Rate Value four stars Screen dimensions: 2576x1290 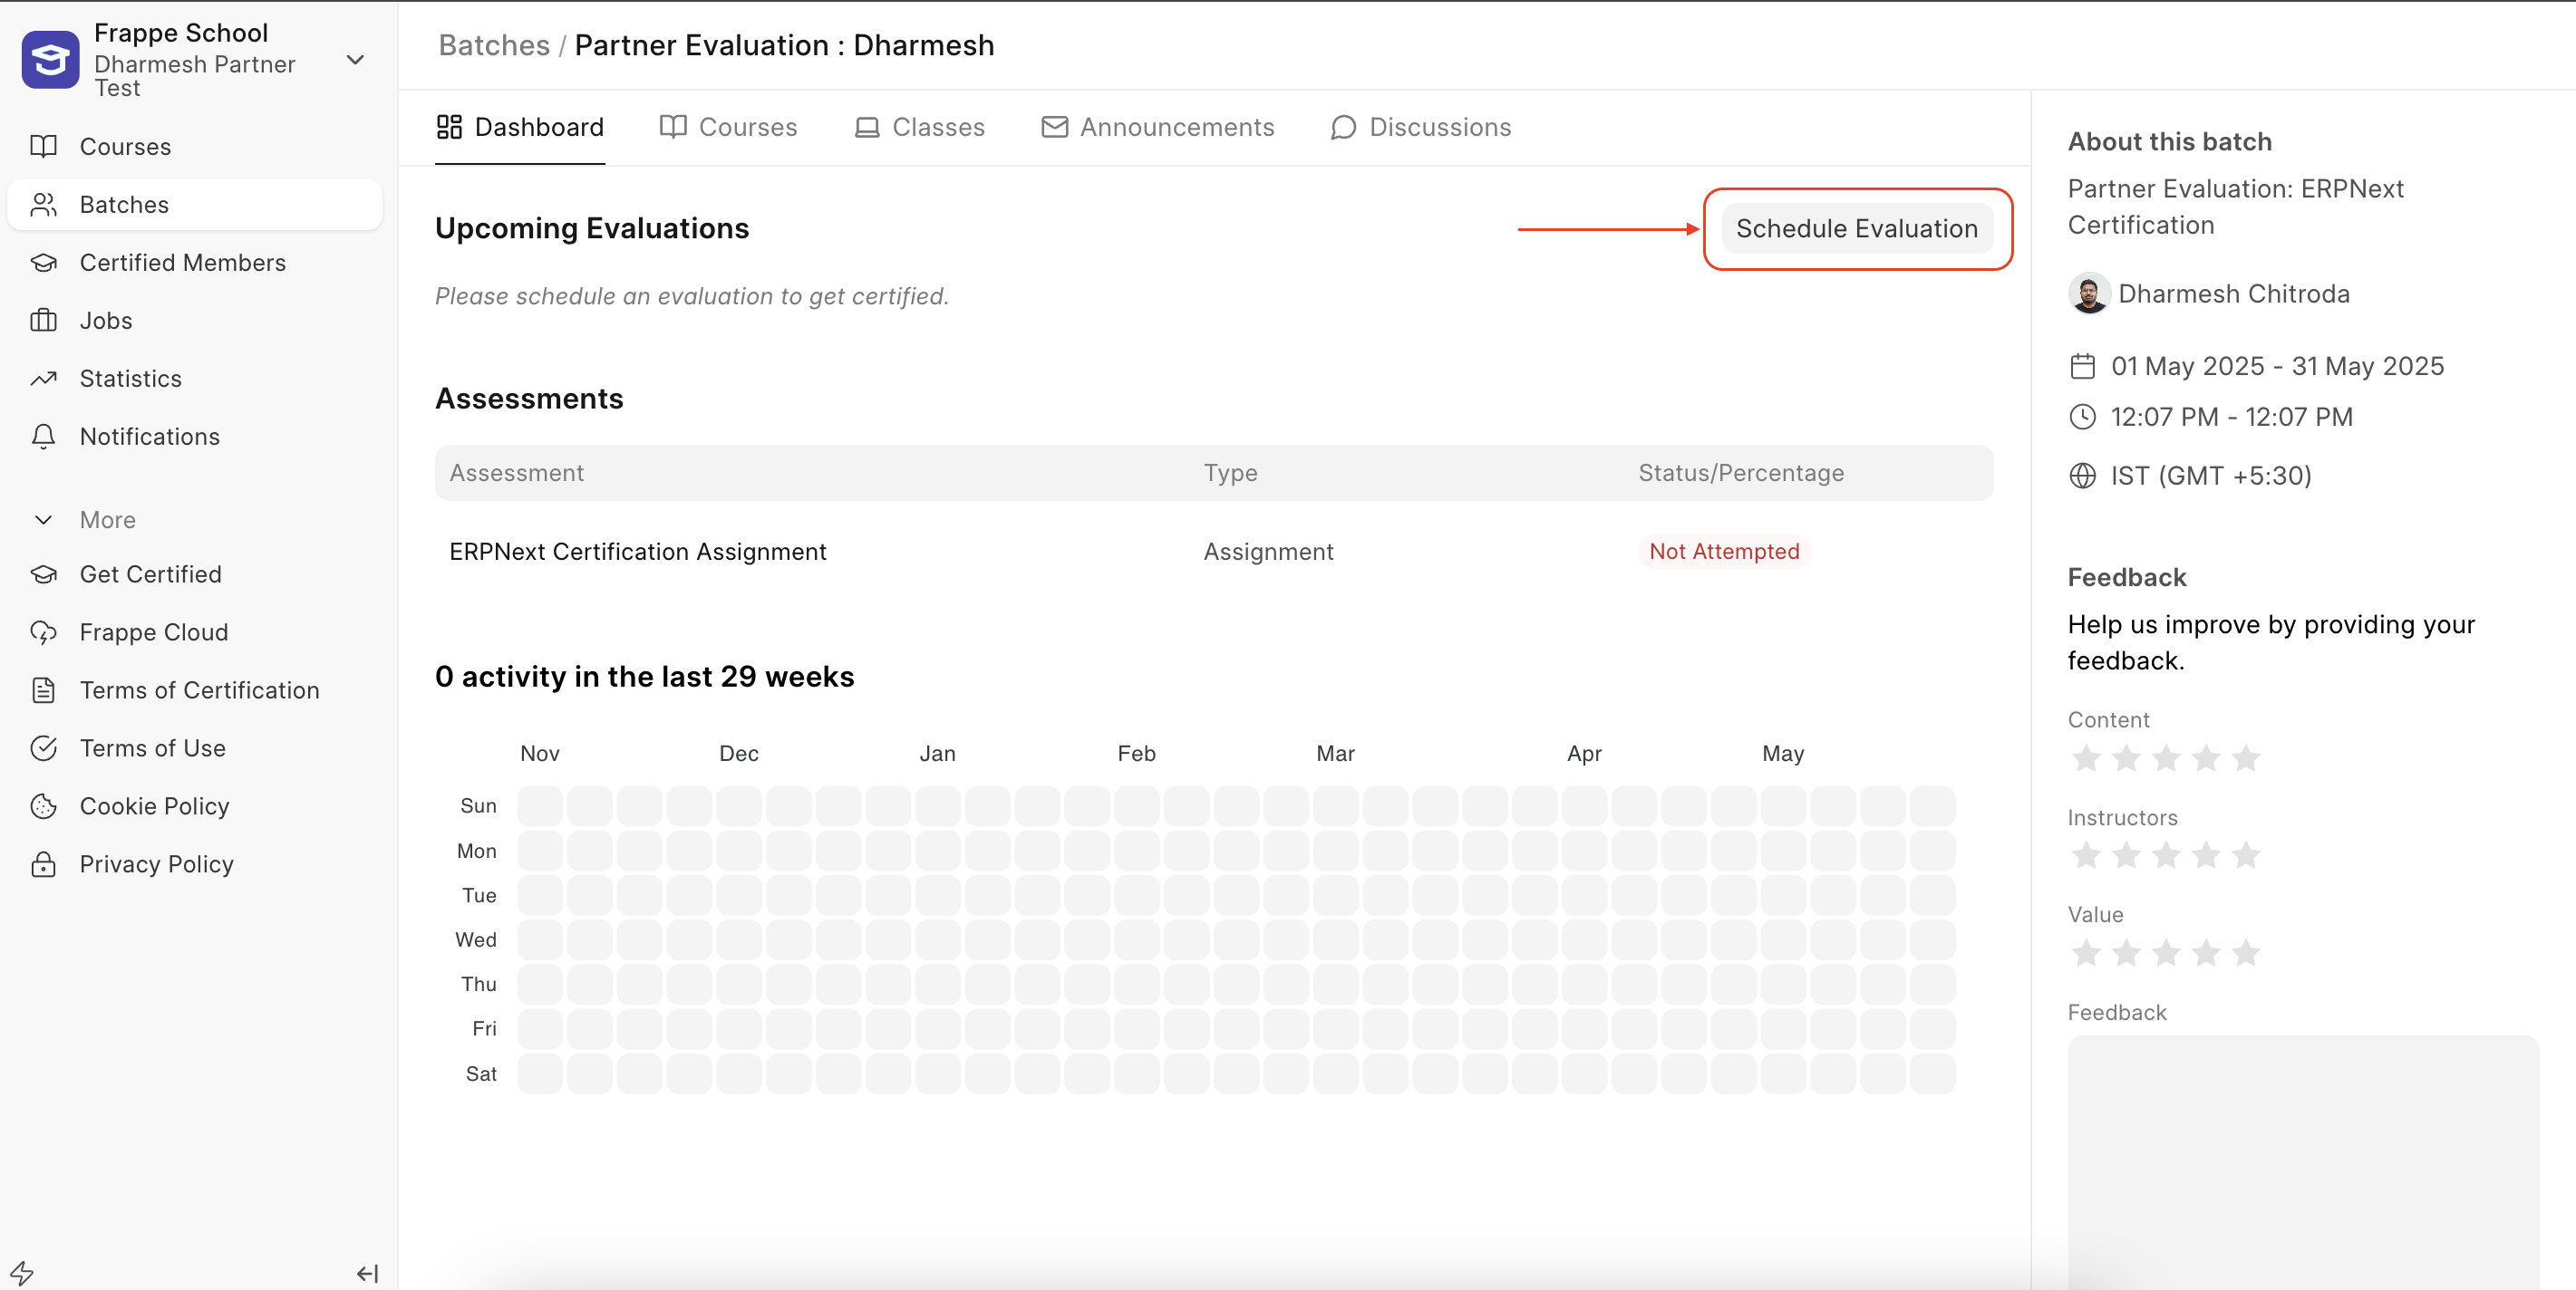[2206, 953]
